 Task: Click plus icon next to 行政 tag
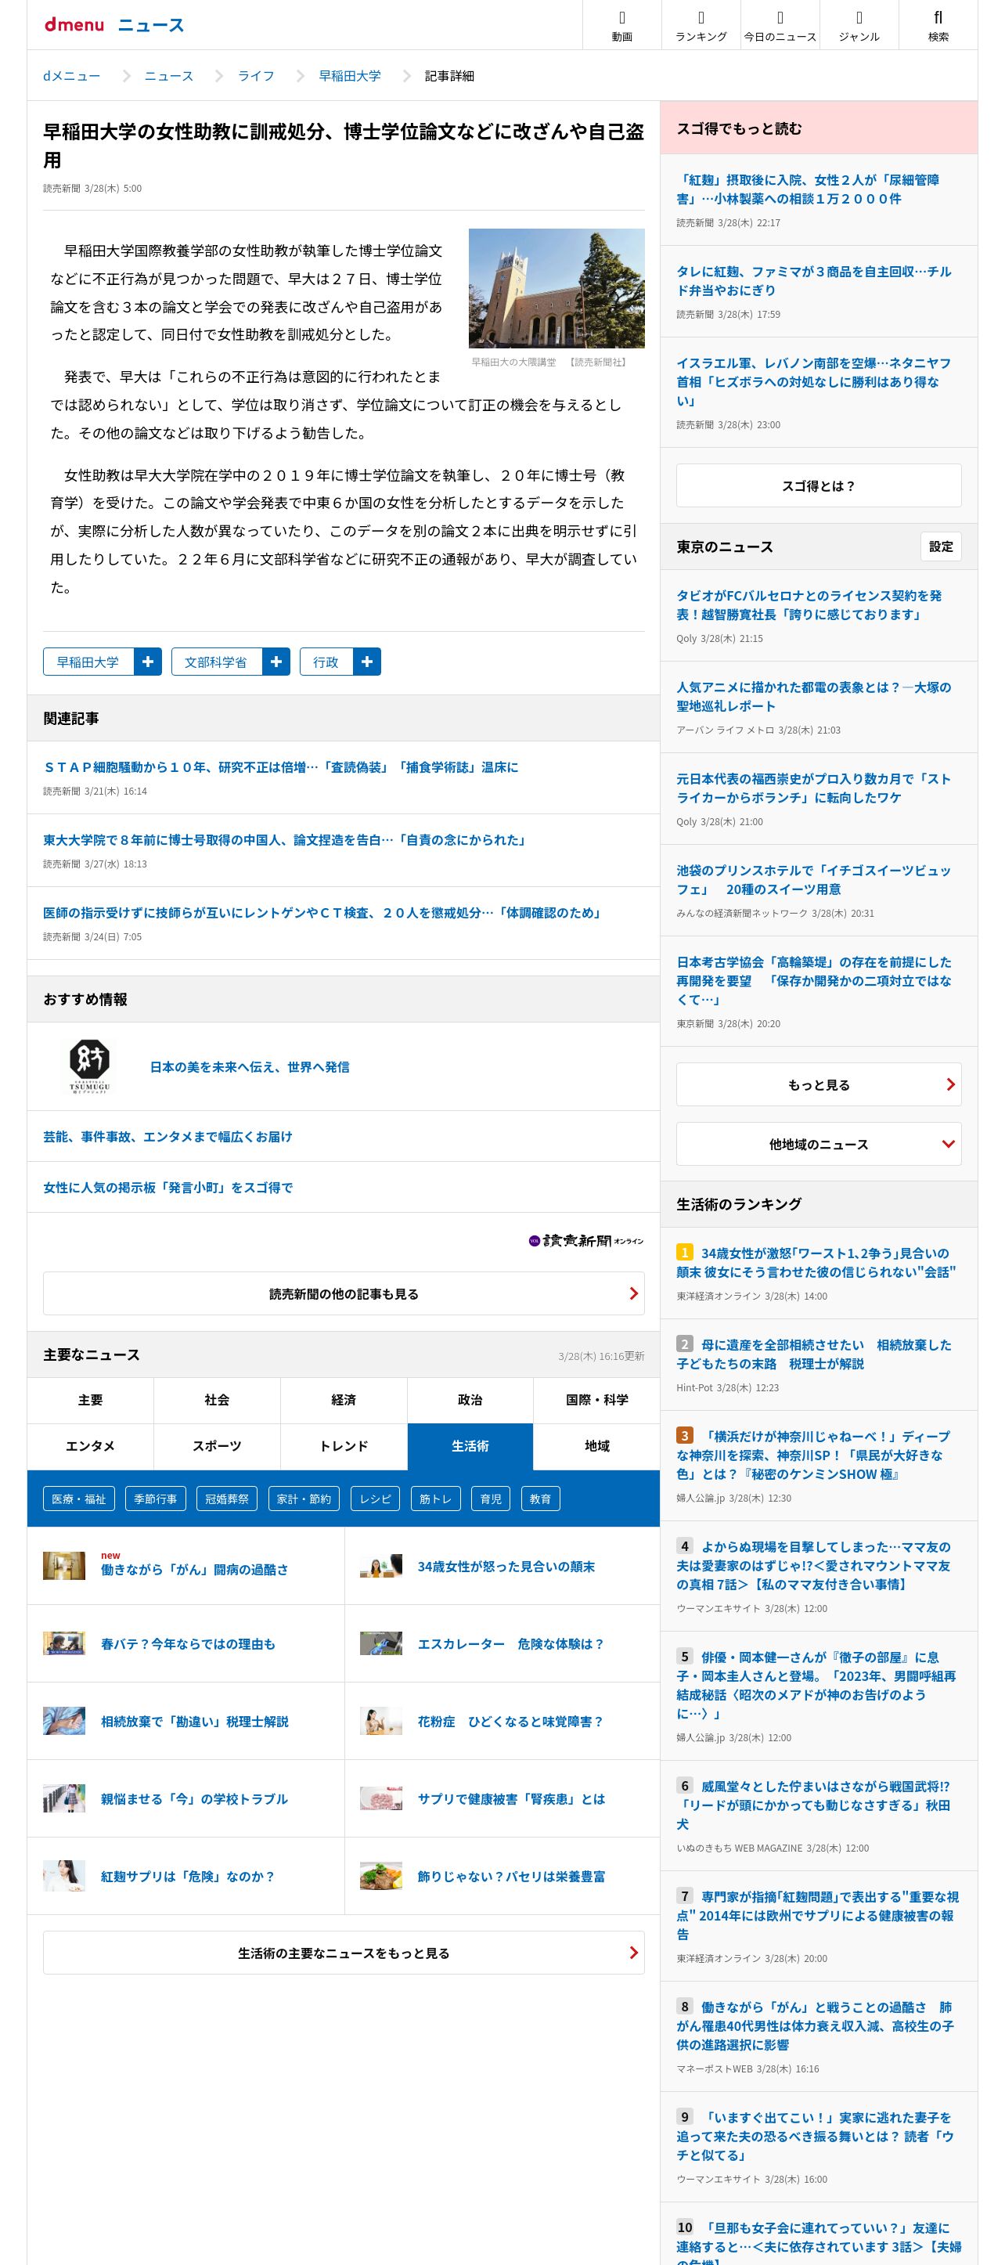pos(366,662)
